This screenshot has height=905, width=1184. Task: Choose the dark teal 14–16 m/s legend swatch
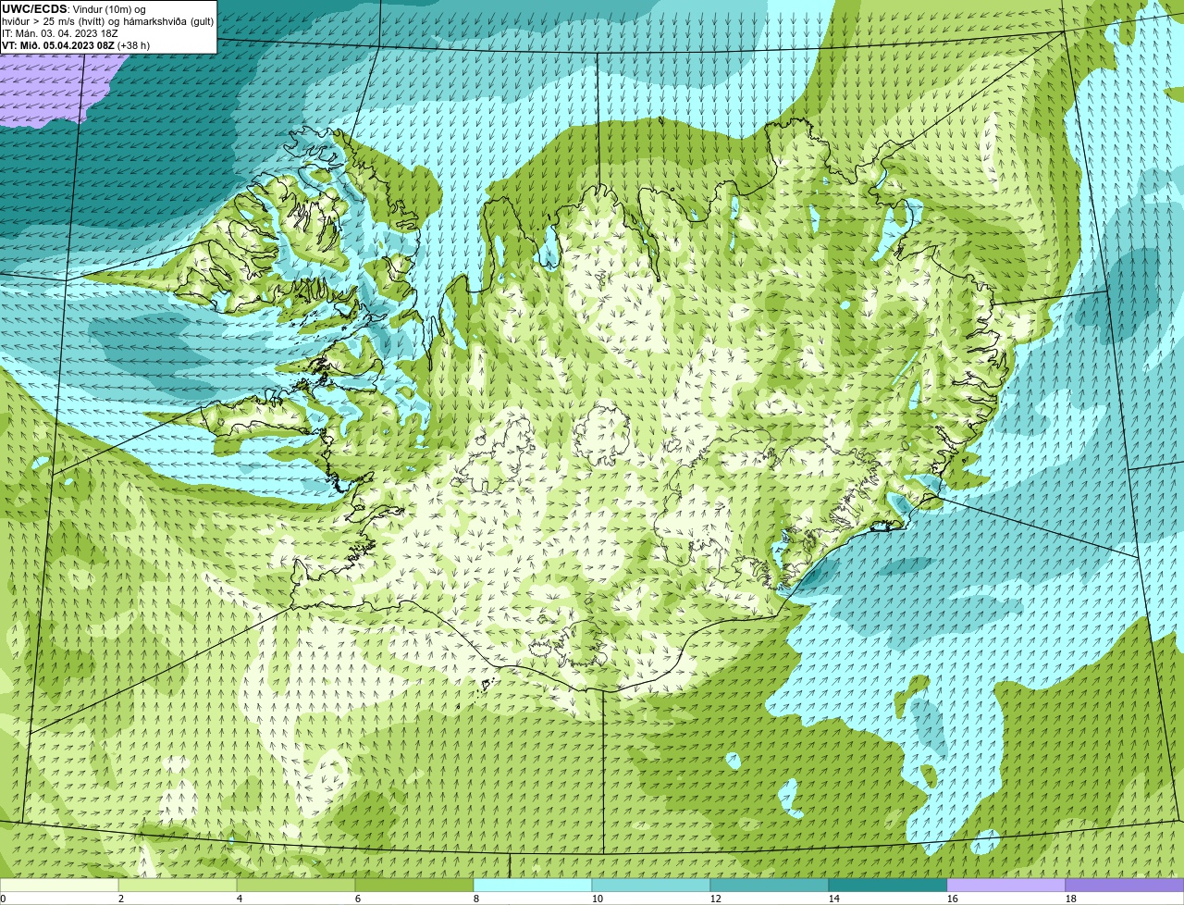[888, 885]
